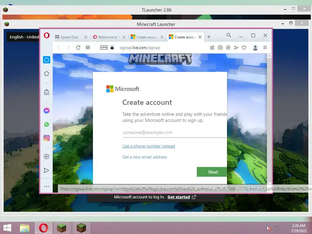The height and width of the screenshot is (234, 312).
Task: Open My Flow arrow in sidebar
Action: 46,171
